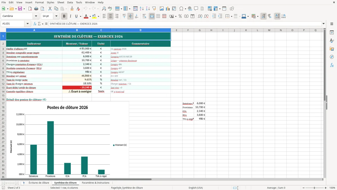Click the Sort Descending icon
The height and width of the screenshot is (190, 337).
(148, 9)
